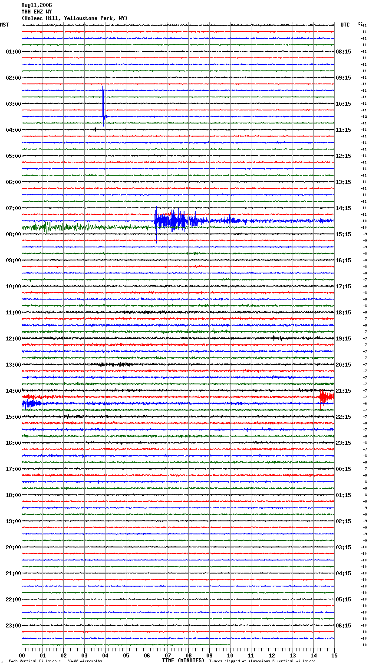Select the 05:00 MST hour label
The height and width of the screenshot is (667, 369).
click(13, 156)
